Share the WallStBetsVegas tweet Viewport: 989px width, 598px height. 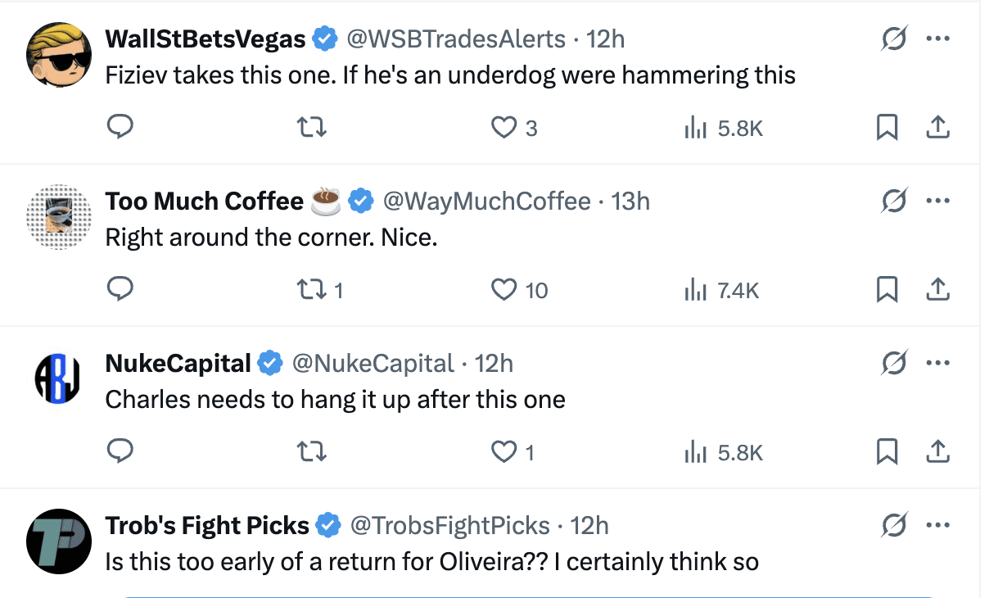pos(937,128)
